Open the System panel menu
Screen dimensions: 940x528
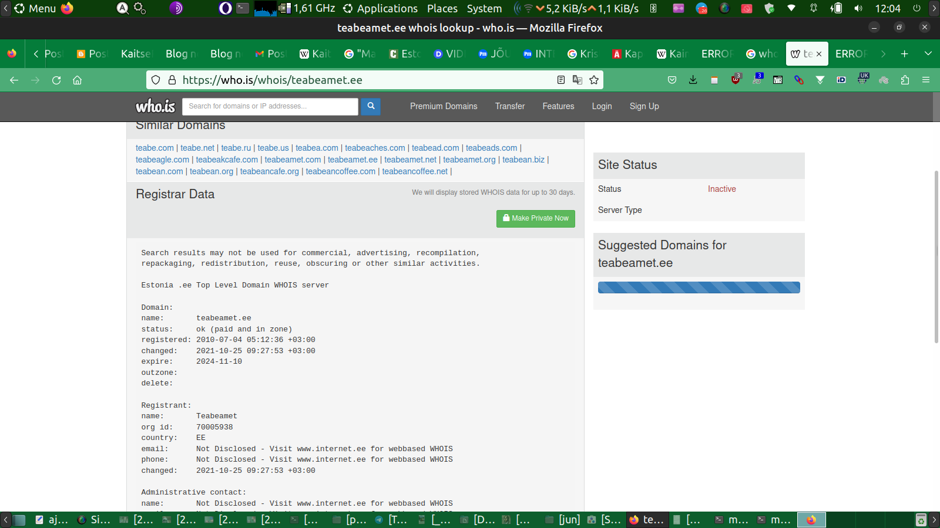484,8
